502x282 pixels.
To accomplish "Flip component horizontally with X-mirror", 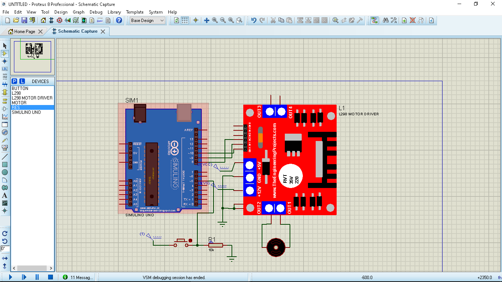I will click(5, 258).
